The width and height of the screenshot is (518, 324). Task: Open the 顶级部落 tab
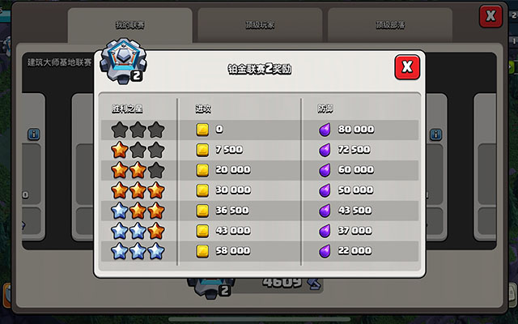pyautogui.click(x=390, y=25)
